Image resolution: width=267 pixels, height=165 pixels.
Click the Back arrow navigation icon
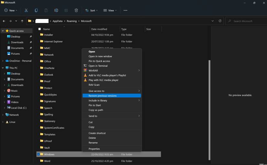(x=4, y=21)
